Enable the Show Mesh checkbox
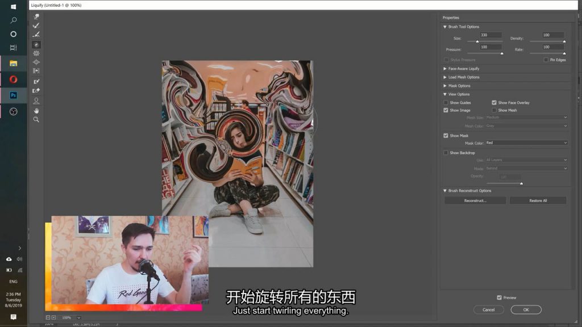This screenshot has height=327, width=582. pyautogui.click(x=494, y=110)
